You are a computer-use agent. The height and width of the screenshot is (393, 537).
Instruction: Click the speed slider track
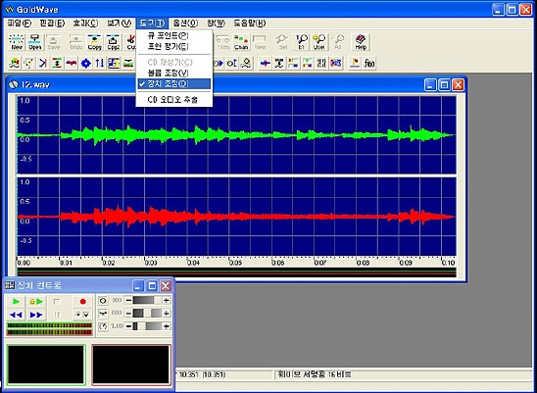148,326
